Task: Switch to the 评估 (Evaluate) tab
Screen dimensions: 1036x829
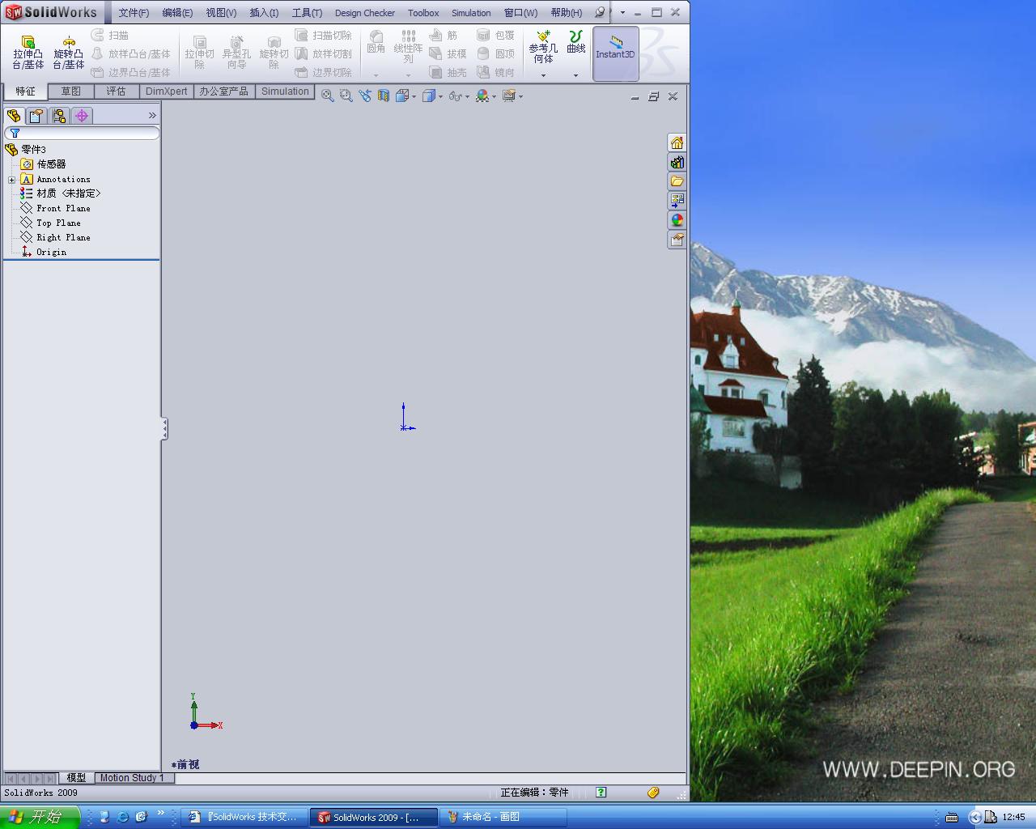Action: click(117, 91)
